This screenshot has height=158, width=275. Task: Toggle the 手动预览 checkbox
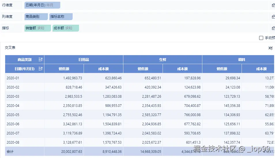click(261, 38)
